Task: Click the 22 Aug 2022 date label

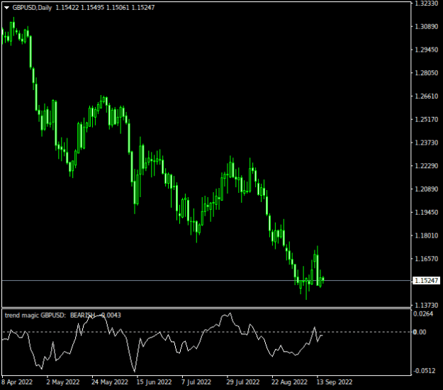Action: click(289, 382)
